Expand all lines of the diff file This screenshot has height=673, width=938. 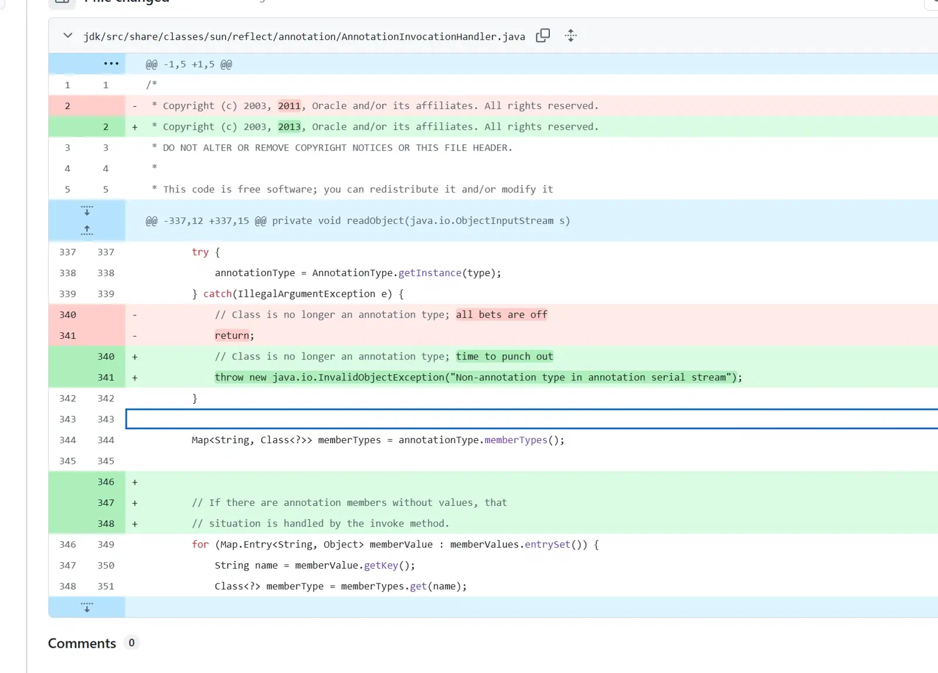coord(570,36)
